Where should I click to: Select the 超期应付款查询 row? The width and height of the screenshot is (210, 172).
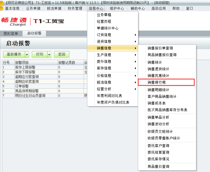coord(45,77)
